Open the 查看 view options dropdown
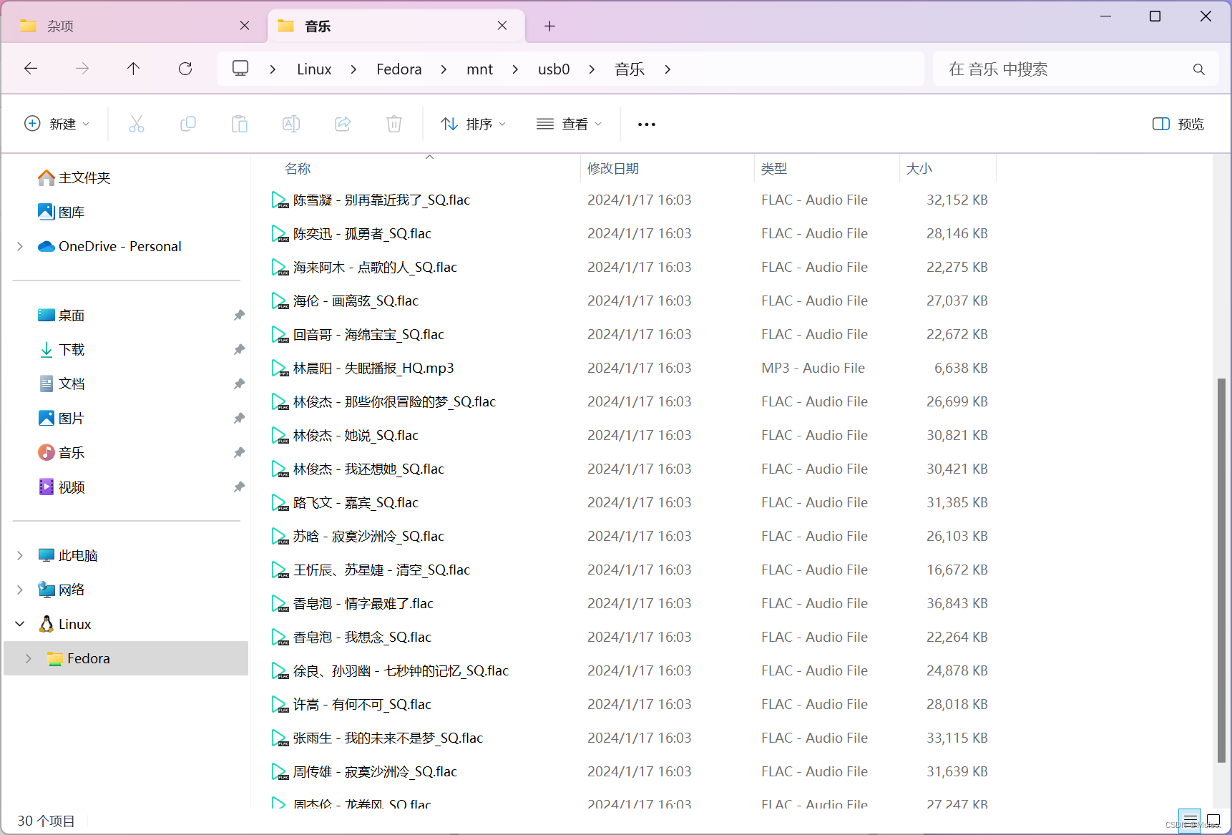The width and height of the screenshot is (1232, 835). click(569, 124)
